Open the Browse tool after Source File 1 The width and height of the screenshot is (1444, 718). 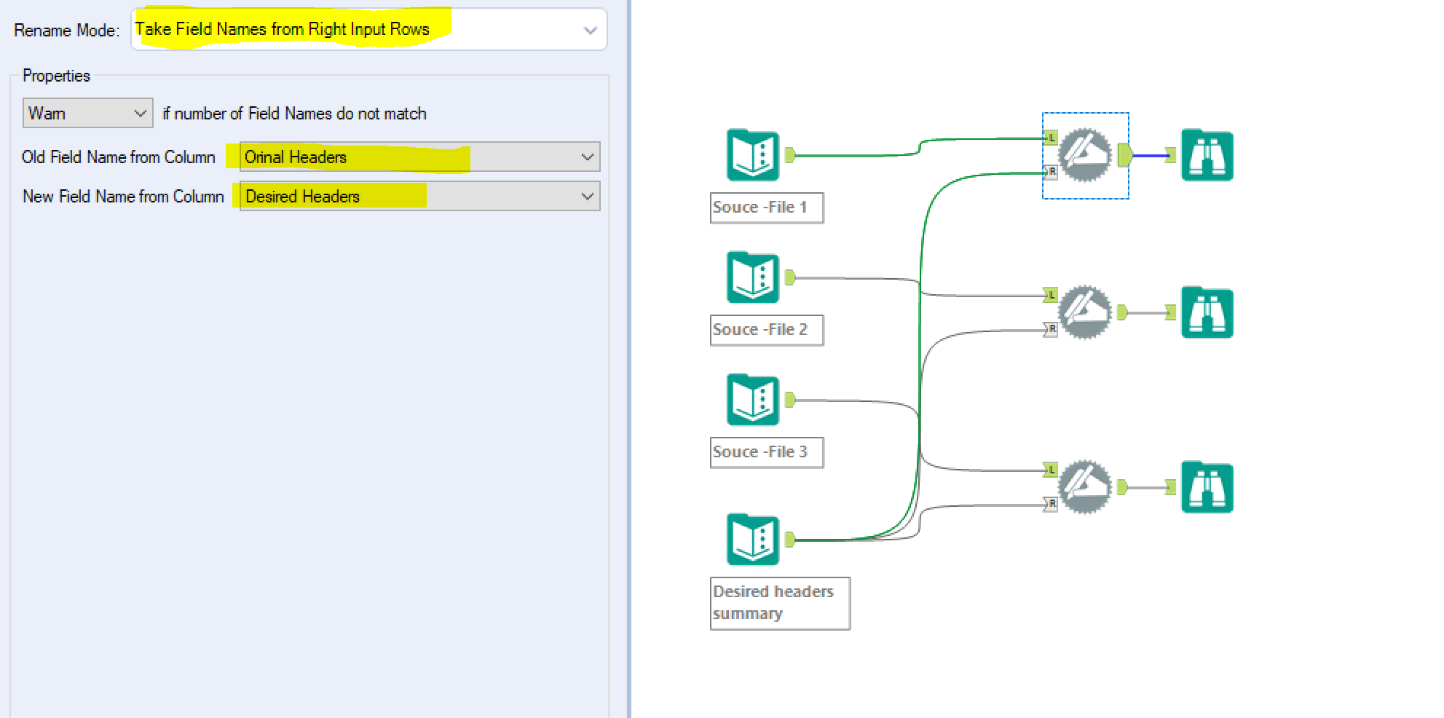(x=1207, y=154)
